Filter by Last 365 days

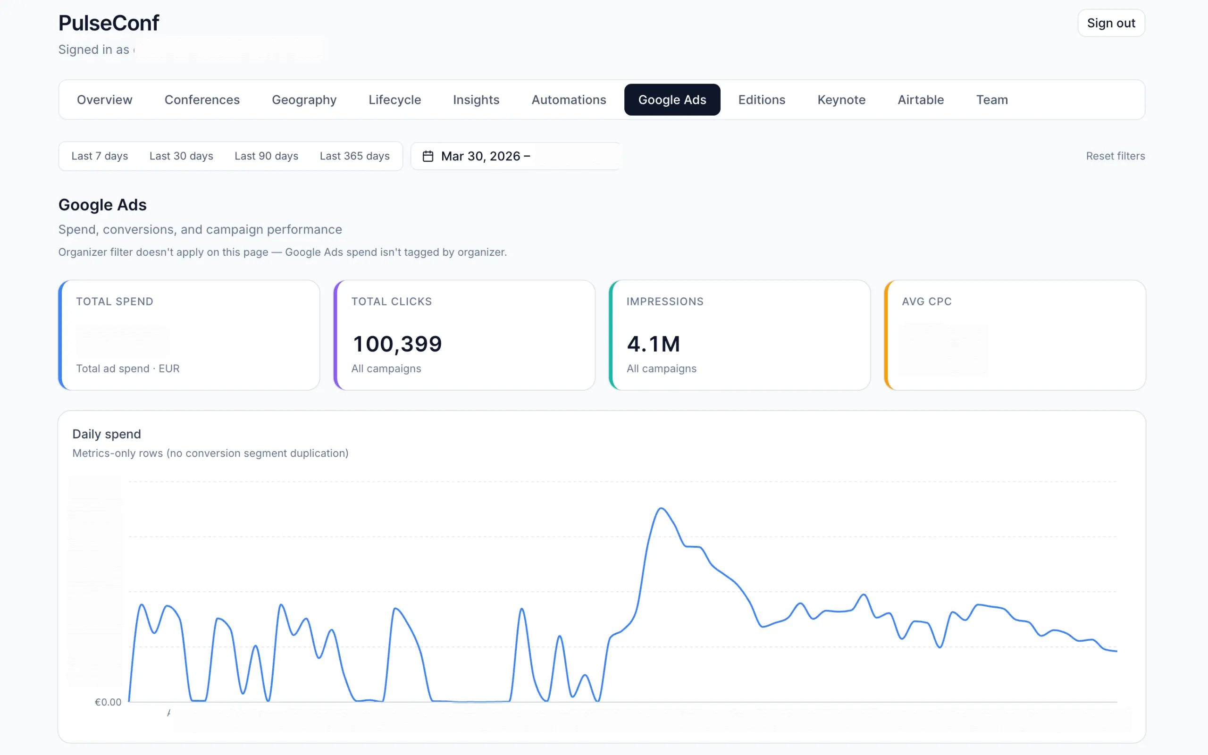(x=355, y=156)
